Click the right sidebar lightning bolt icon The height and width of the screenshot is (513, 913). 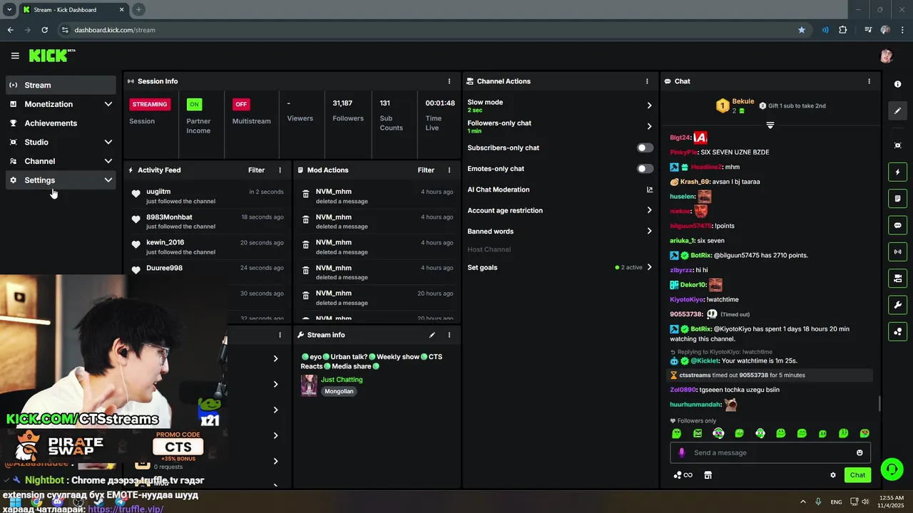click(x=897, y=172)
